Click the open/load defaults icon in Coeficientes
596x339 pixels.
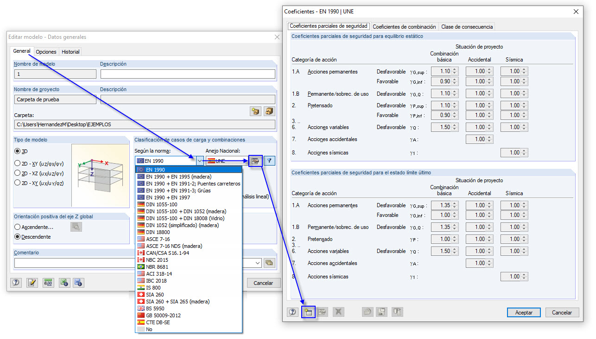[367, 312]
